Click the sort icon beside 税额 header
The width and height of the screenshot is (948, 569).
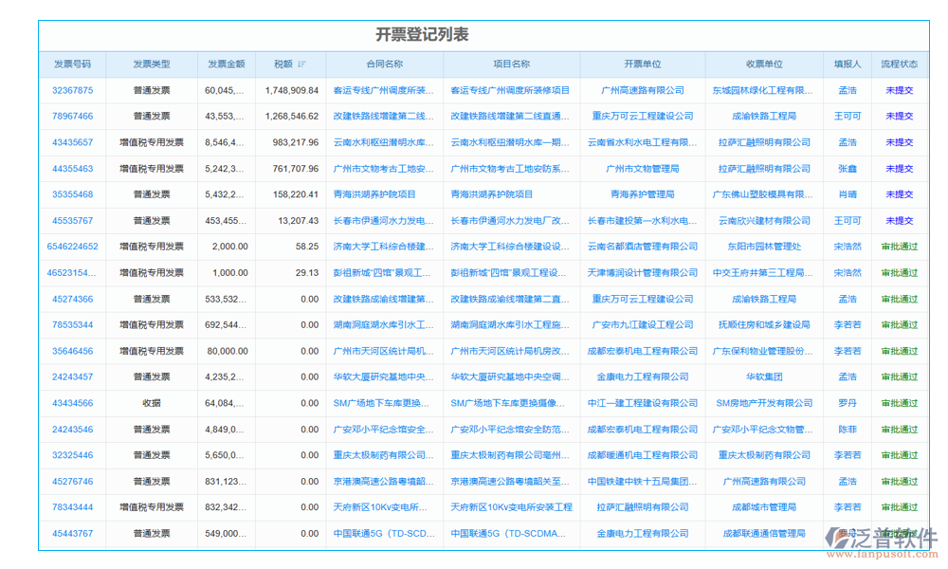301,64
